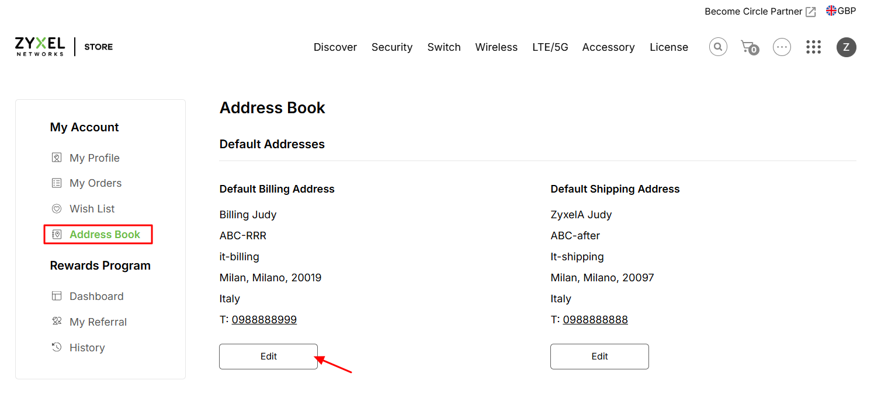Click the three-dots more options icon
Image resolution: width=888 pixels, height=398 pixels.
coord(782,47)
